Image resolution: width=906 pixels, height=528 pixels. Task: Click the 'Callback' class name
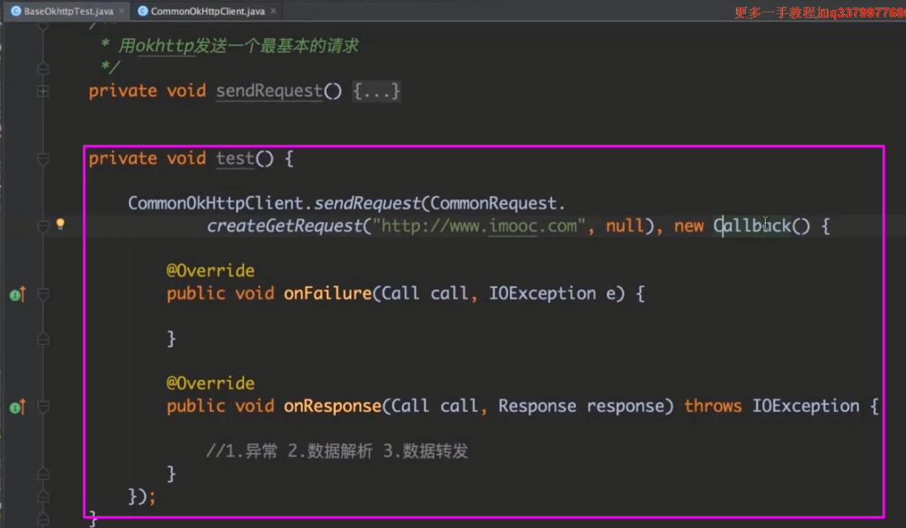752,225
